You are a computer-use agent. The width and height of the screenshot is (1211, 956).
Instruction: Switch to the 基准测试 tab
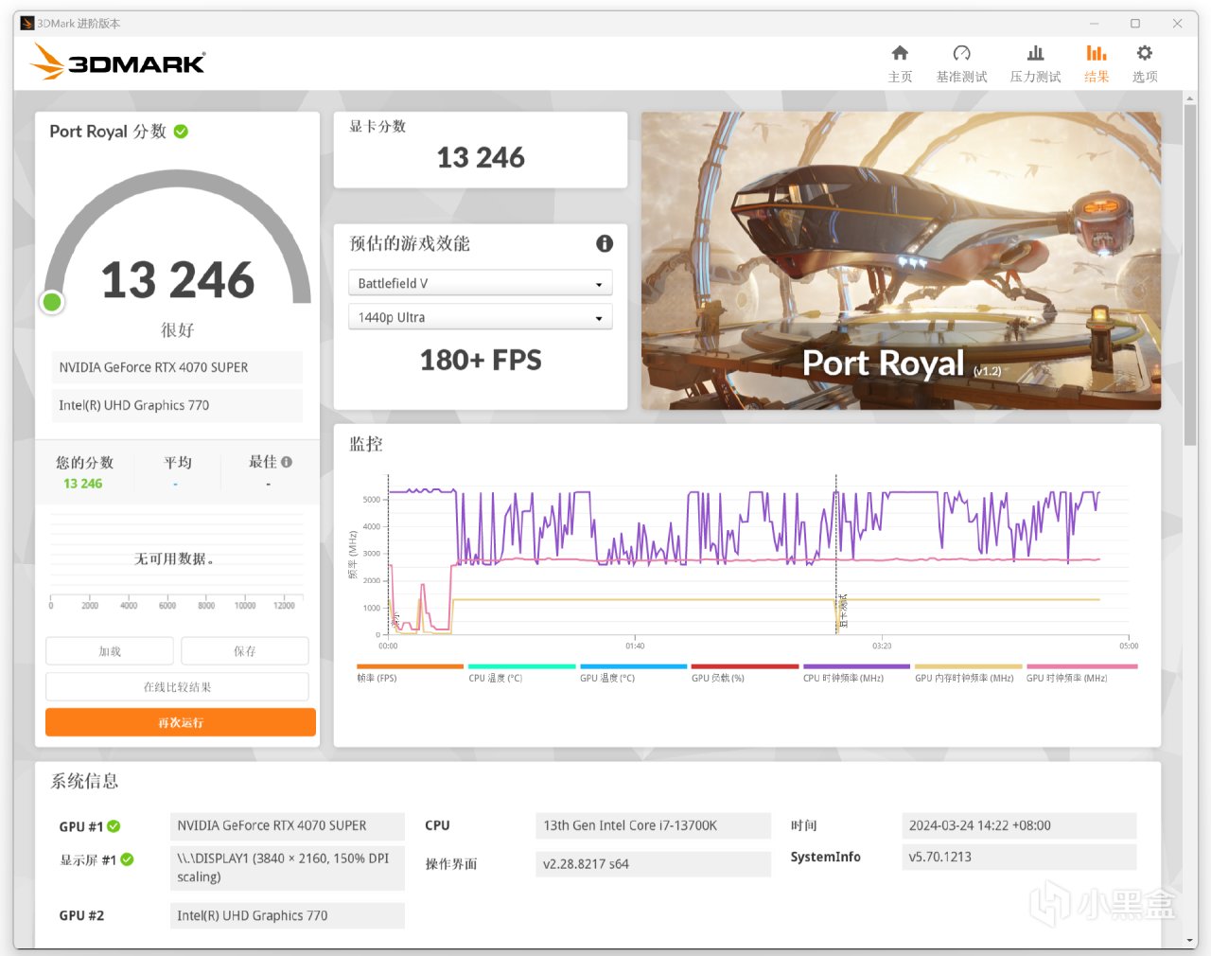click(961, 64)
